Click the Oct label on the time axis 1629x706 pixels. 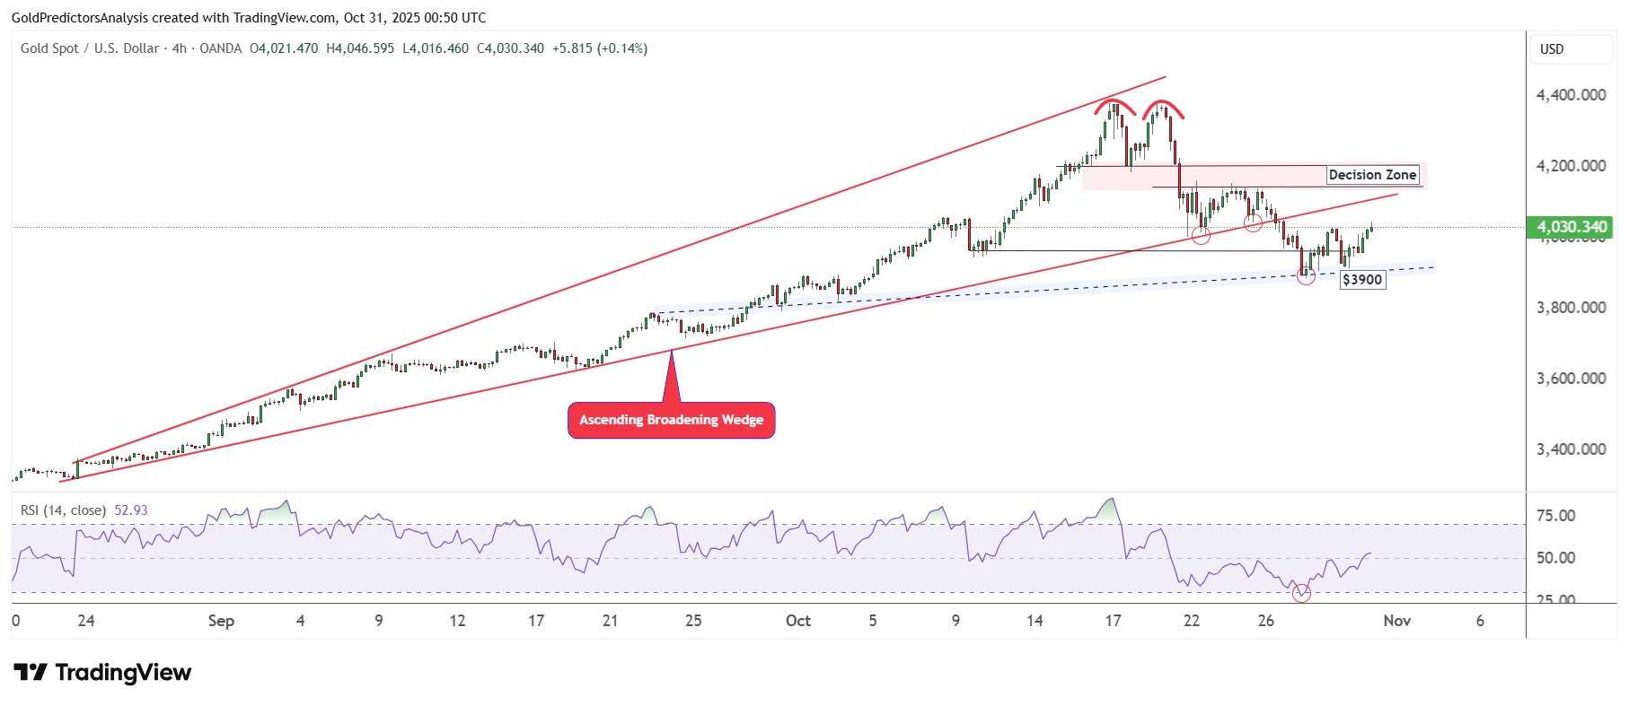pos(797,621)
